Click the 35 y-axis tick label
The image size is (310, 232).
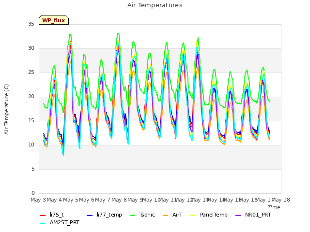(31, 24)
